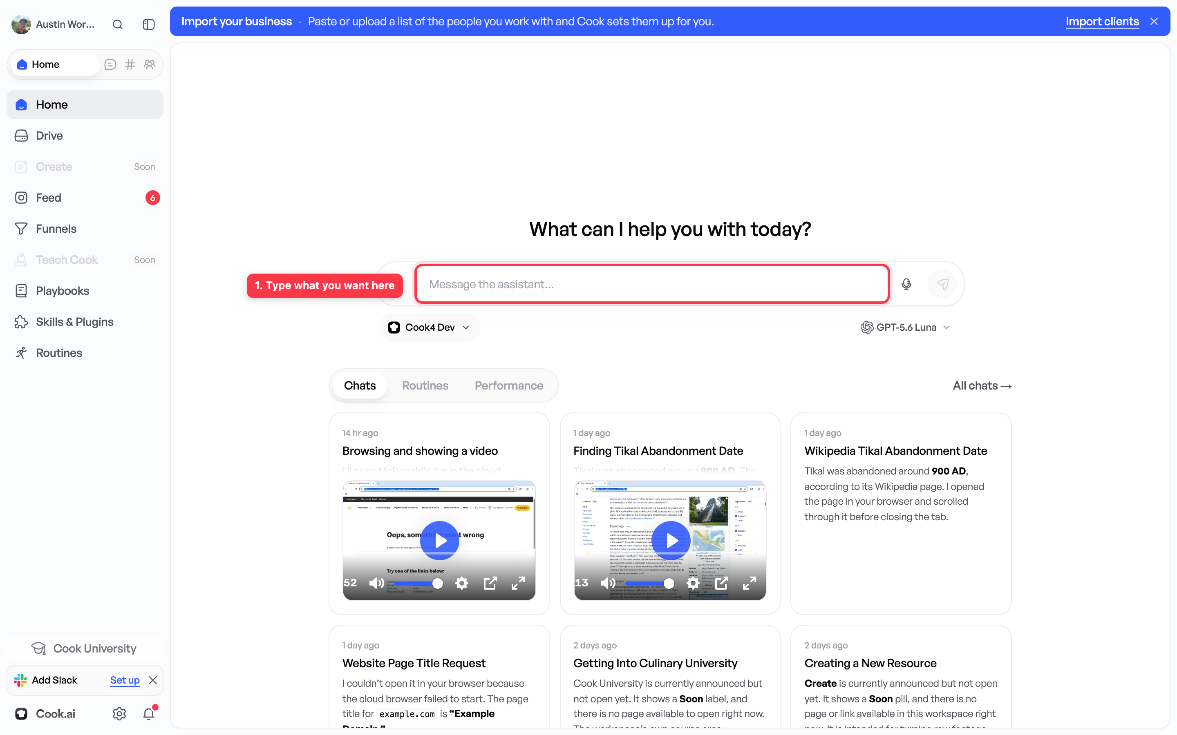Open Cook University

click(x=85, y=648)
